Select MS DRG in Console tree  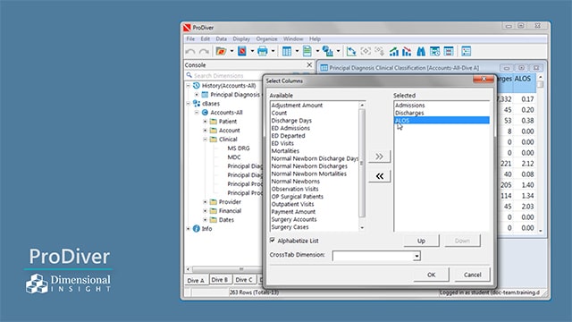239,148
